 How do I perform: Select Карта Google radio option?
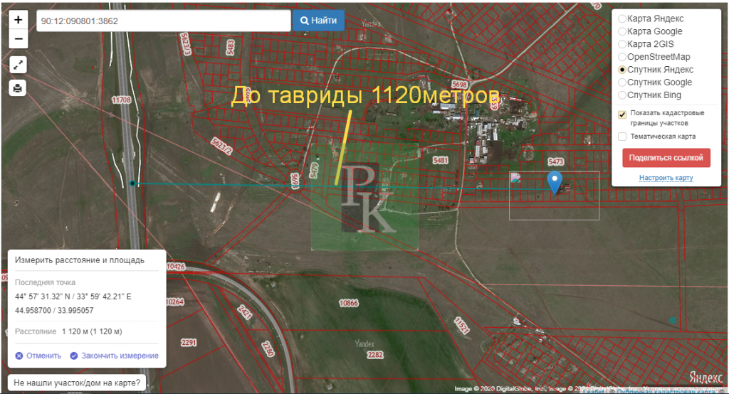click(x=622, y=31)
